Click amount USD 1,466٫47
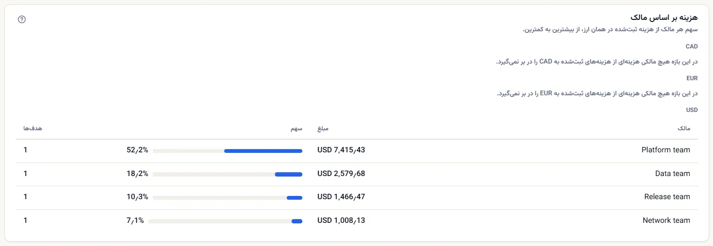The height and width of the screenshot is (246, 713). (341, 197)
